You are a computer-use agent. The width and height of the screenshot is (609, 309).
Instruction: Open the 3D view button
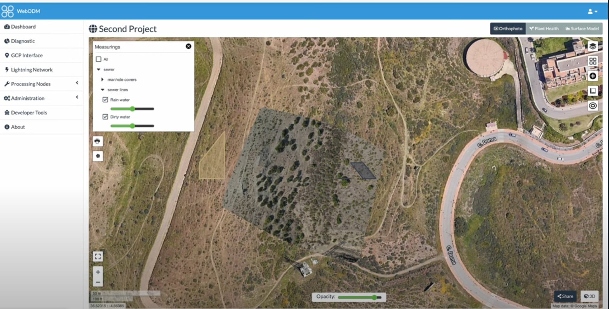point(590,296)
